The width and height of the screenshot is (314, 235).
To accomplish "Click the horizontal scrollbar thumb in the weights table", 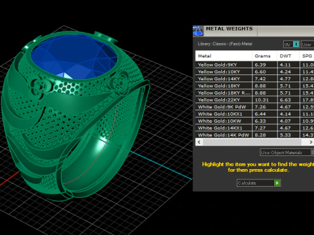I will point(252,142).
